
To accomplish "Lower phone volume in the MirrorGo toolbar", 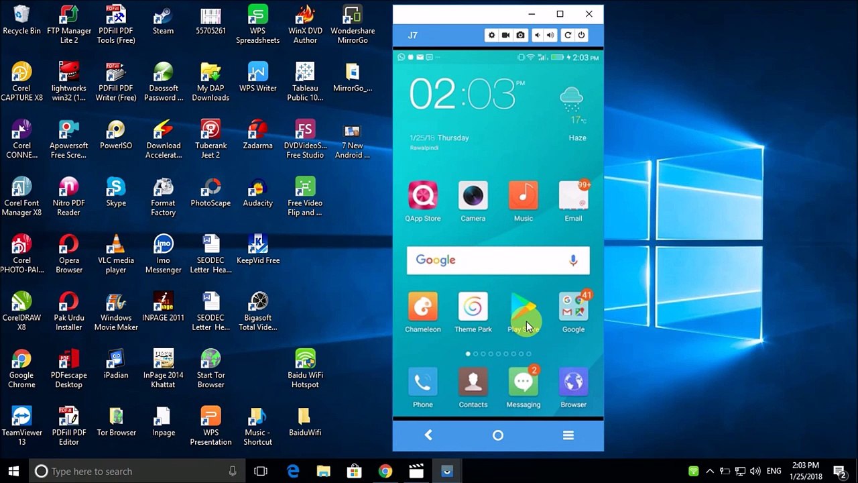I will [537, 35].
